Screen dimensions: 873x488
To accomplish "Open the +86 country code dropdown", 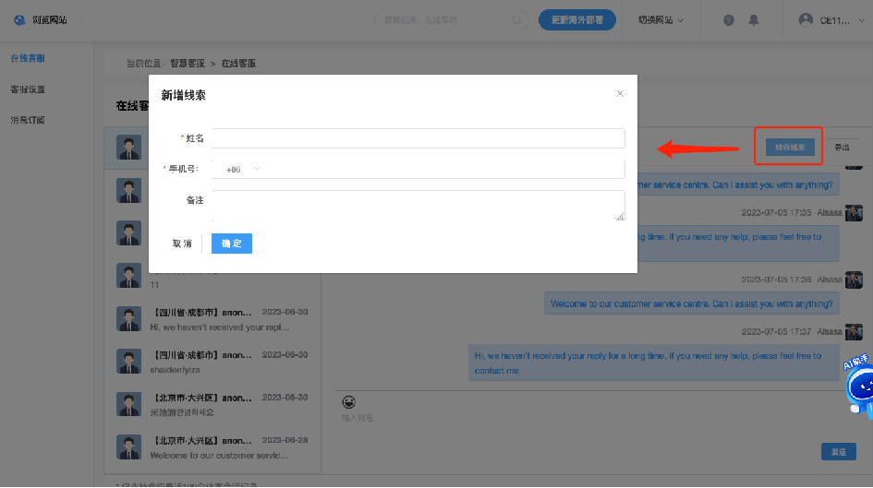I will [x=242, y=169].
